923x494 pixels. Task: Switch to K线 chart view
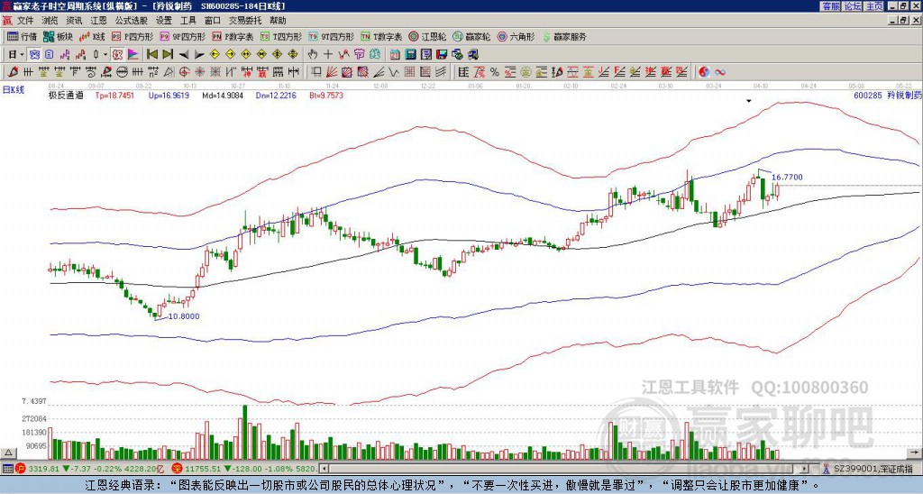(92, 36)
